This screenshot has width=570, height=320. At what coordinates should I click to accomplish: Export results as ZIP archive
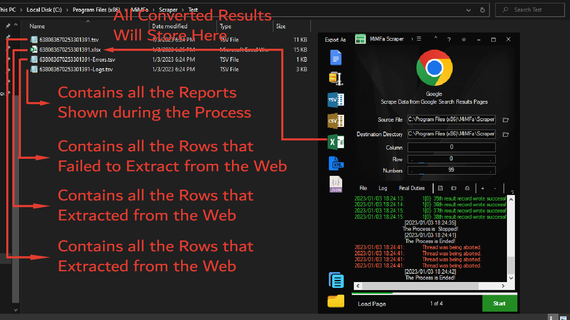(334, 78)
